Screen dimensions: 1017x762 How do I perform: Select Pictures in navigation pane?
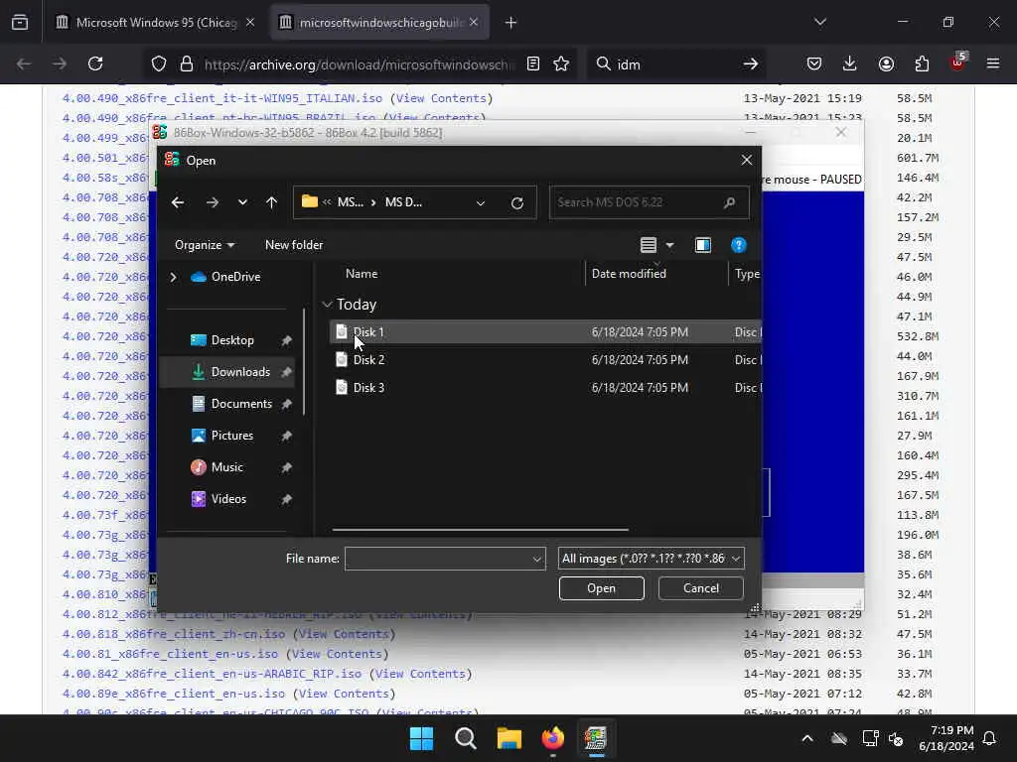pos(231,436)
